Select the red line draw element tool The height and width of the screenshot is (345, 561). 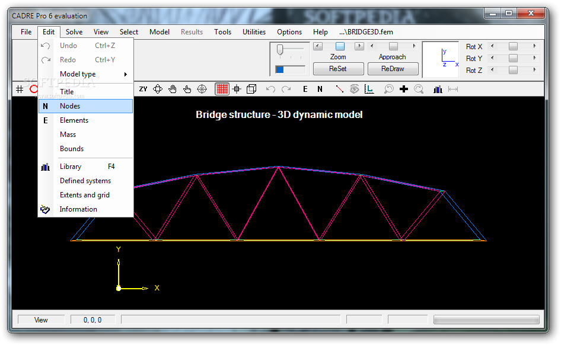(x=340, y=89)
